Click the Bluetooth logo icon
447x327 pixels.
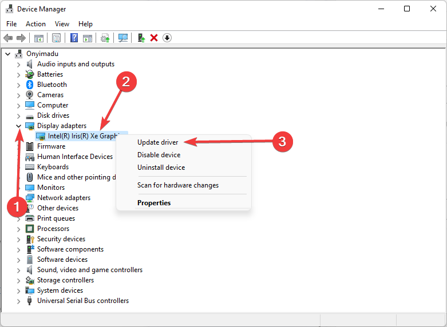point(30,85)
